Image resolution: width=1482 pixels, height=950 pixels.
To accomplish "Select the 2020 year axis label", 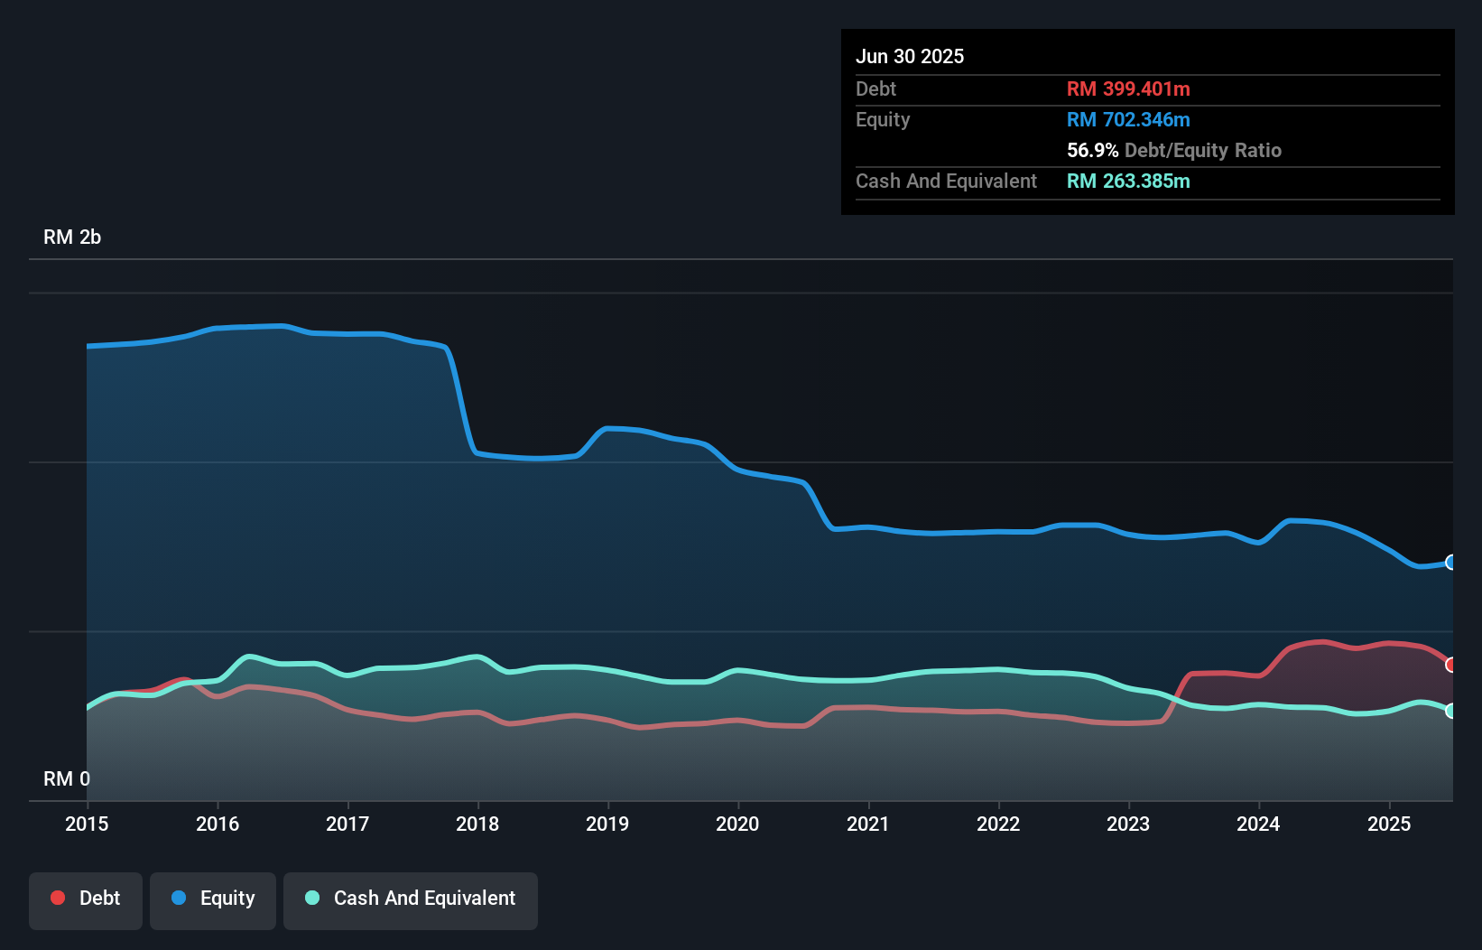I will pos(737,824).
